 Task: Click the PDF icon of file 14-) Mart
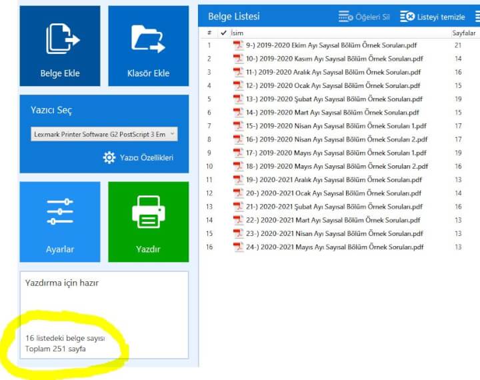click(x=238, y=113)
